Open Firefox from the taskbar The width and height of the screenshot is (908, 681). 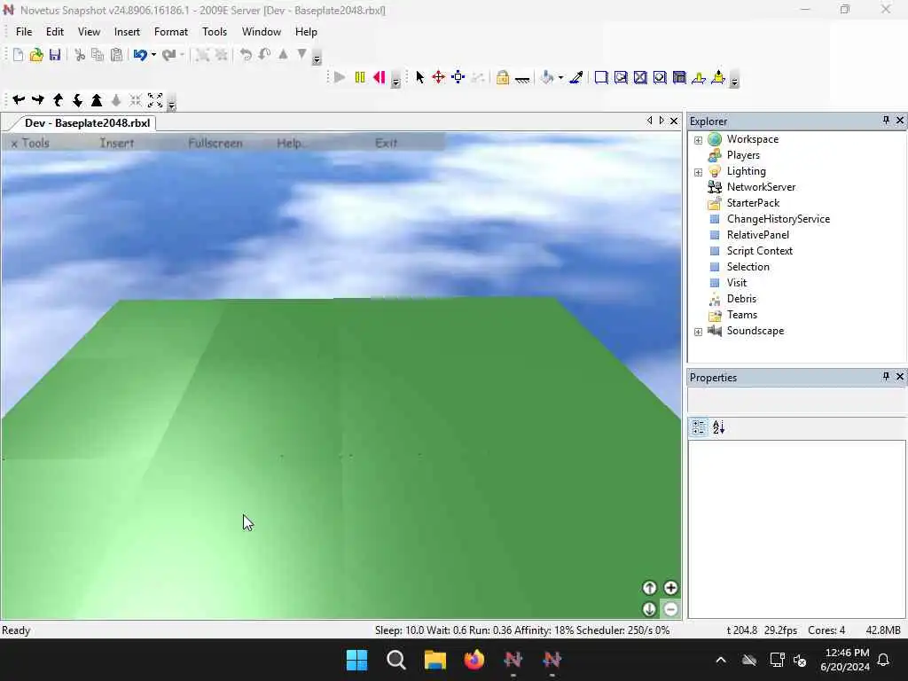click(474, 660)
